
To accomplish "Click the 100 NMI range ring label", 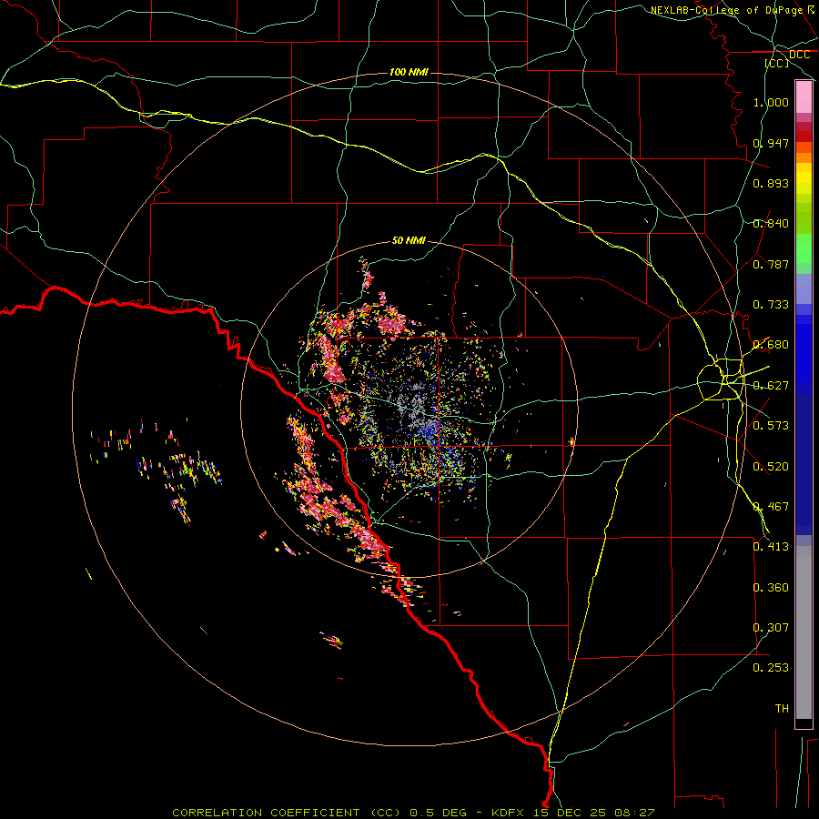I will point(409,72).
